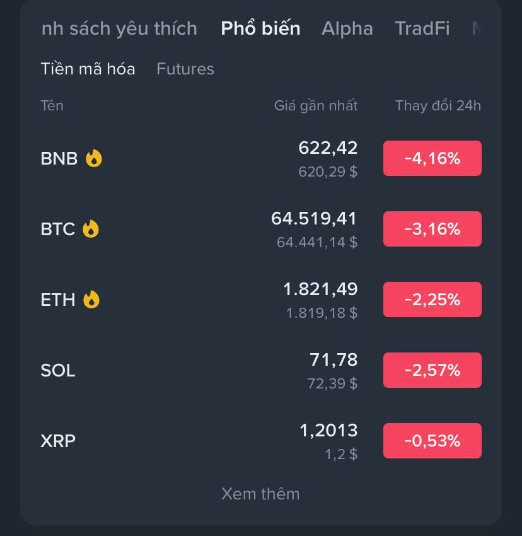This screenshot has height=536, width=522.
Task: Tap the ETH -2,25% change badge
Action: point(432,300)
